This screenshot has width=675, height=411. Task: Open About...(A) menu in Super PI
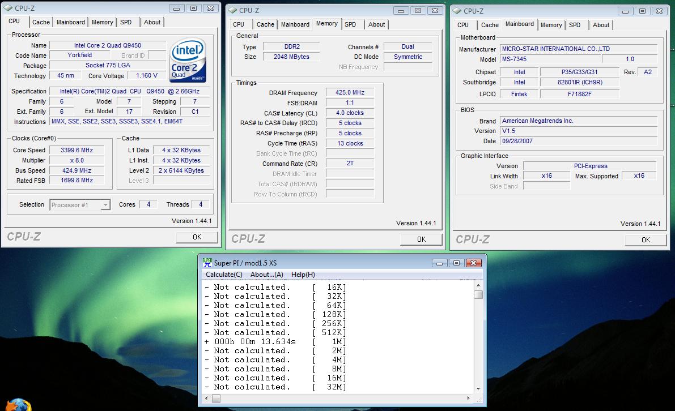tap(267, 275)
